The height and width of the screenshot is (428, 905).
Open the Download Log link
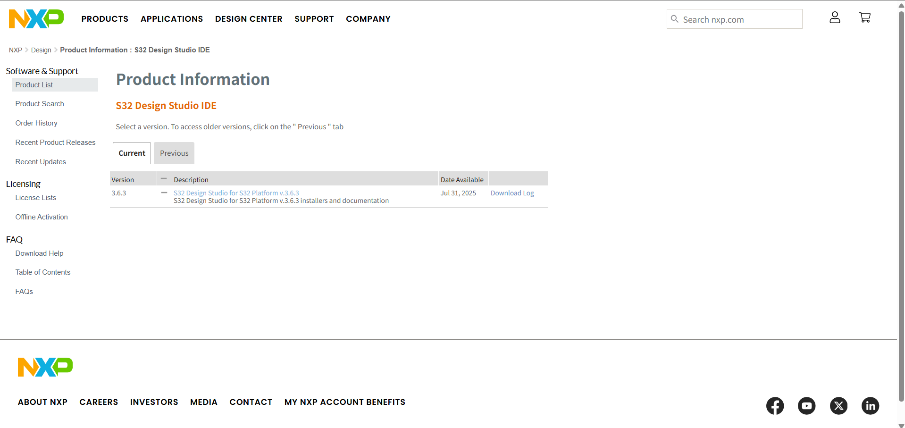(x=512, y=193)
